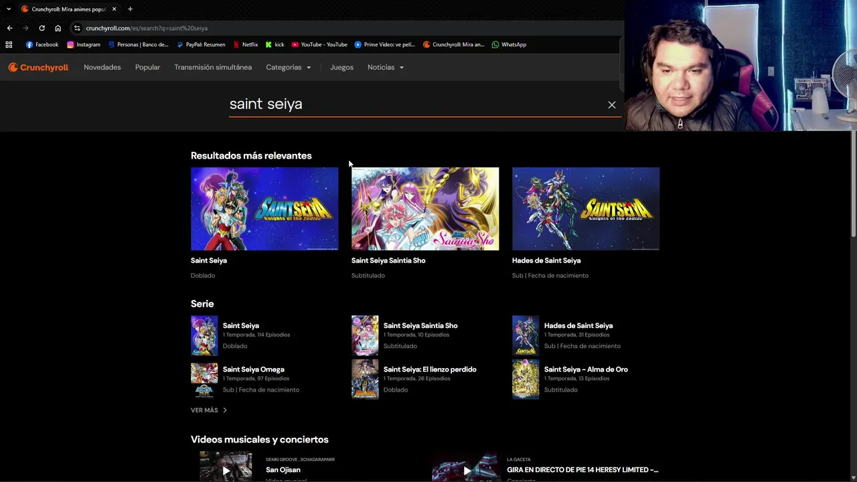Open the Prime Video bookmark
The height and width of the screenshot is (482, 857).
(x=385, y=44)
